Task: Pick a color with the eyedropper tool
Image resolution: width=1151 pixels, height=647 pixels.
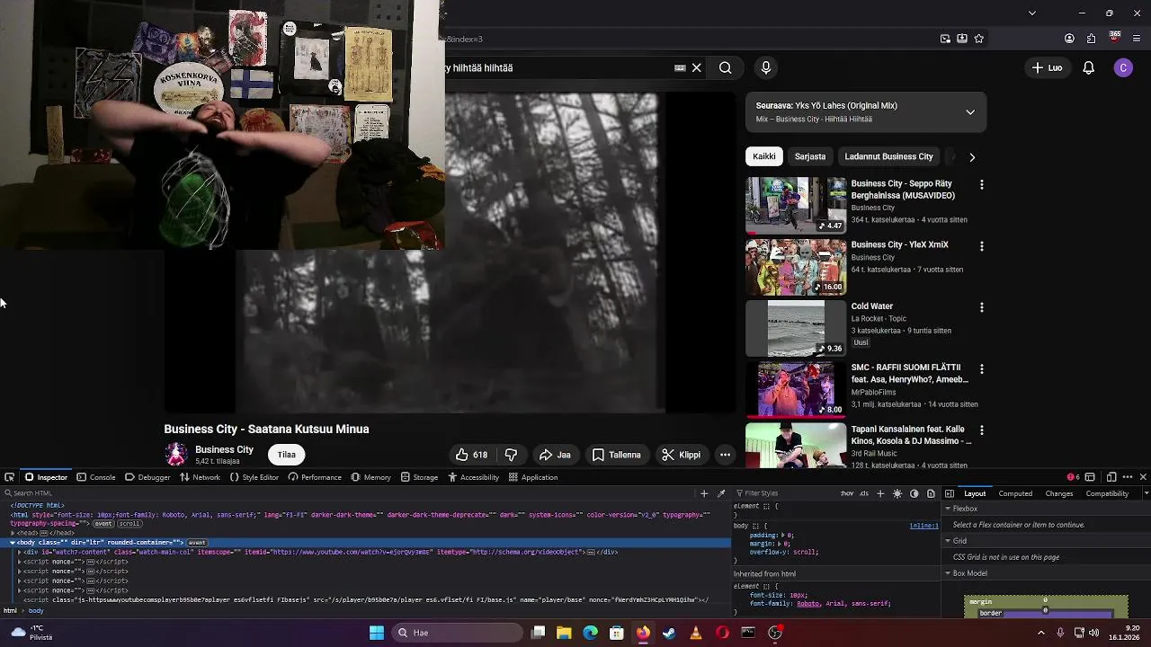Action: tap(720, 493)
